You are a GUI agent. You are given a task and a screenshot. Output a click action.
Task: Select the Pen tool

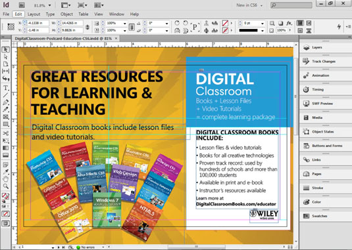[6, 102]
